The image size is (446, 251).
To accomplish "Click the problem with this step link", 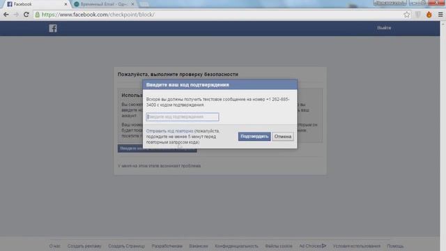I will (160, 166).
